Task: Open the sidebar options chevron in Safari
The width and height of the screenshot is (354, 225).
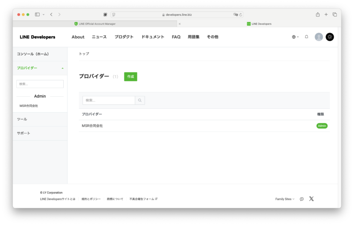Action: [43, 15]
